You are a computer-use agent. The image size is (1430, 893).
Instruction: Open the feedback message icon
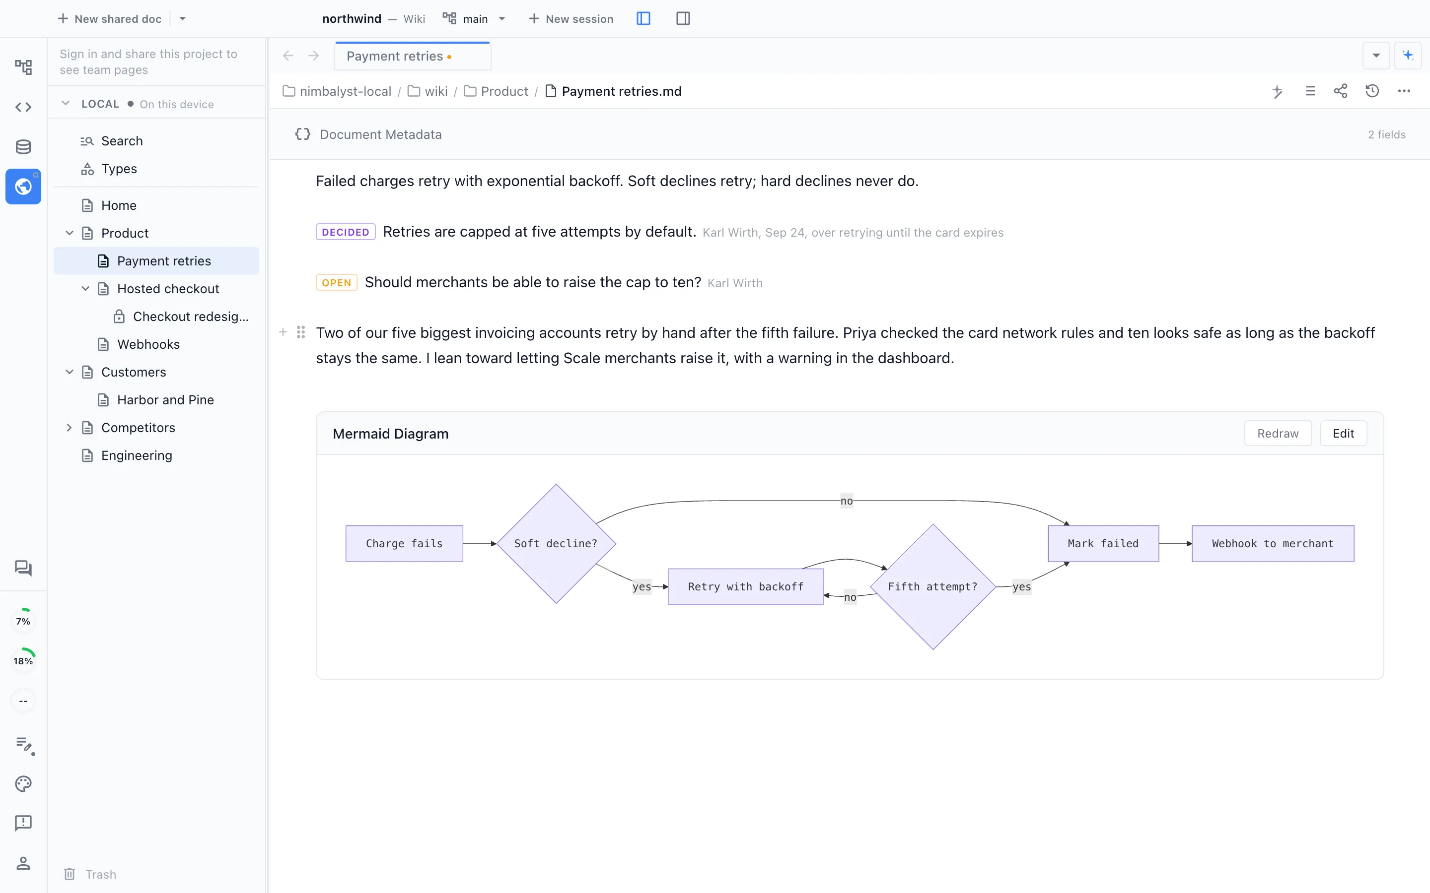tap(23, 823)
